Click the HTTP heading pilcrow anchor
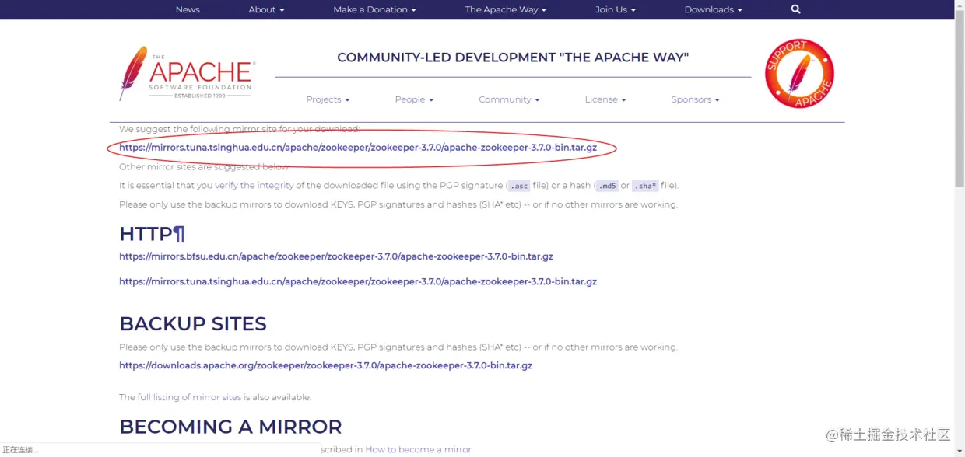This screenshot has width=965, height=457. pos(178,233)
